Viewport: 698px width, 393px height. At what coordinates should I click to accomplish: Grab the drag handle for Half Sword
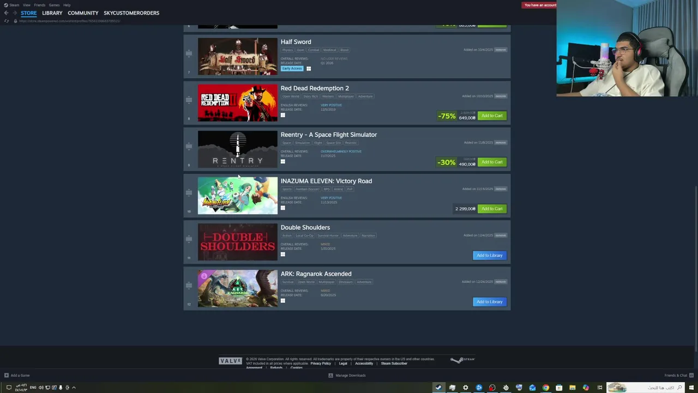(189, 53)
